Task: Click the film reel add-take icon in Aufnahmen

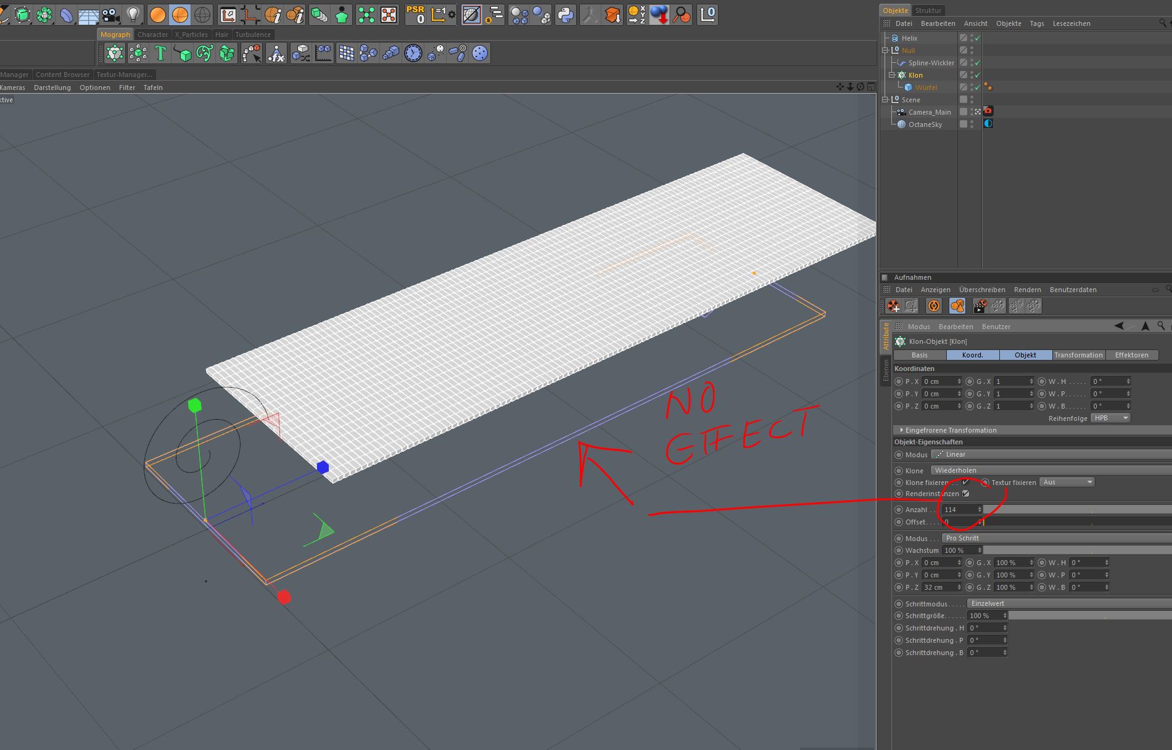Action: [894, 306]
